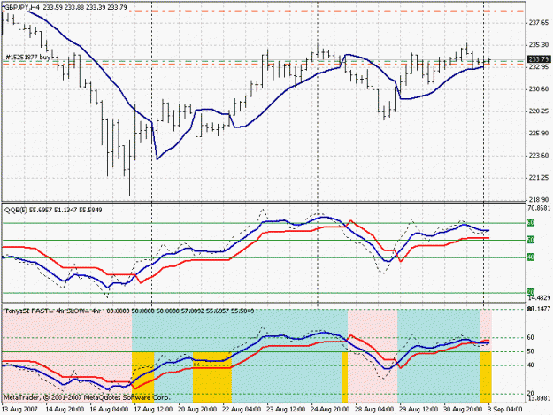
Task: Click QQE scale maximum 70.8681
Action: coord(539,208)
